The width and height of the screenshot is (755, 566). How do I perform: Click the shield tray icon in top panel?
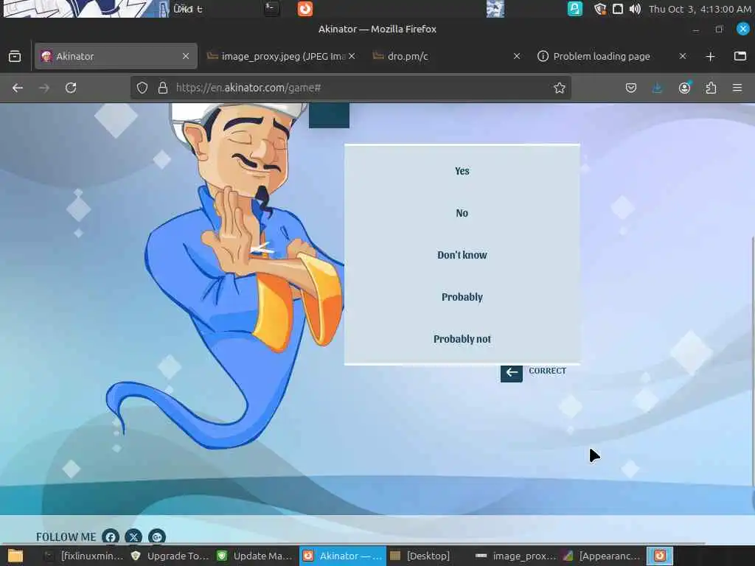pyautogui.click(x=599, y=9)
